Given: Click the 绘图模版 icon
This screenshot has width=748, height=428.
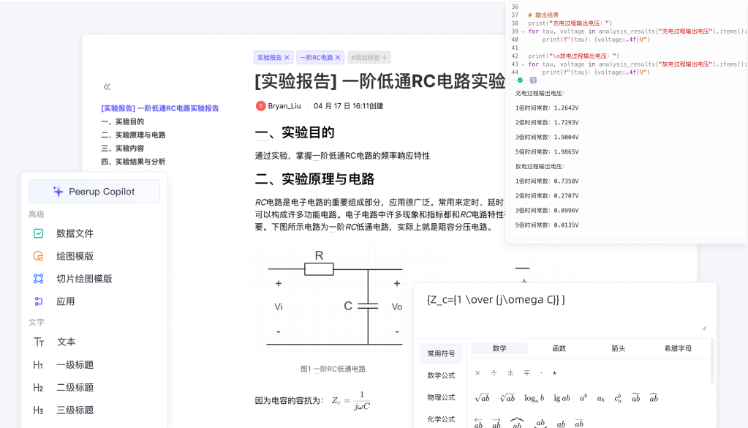Looking at the screenshot, I should (x=39, y=256).
